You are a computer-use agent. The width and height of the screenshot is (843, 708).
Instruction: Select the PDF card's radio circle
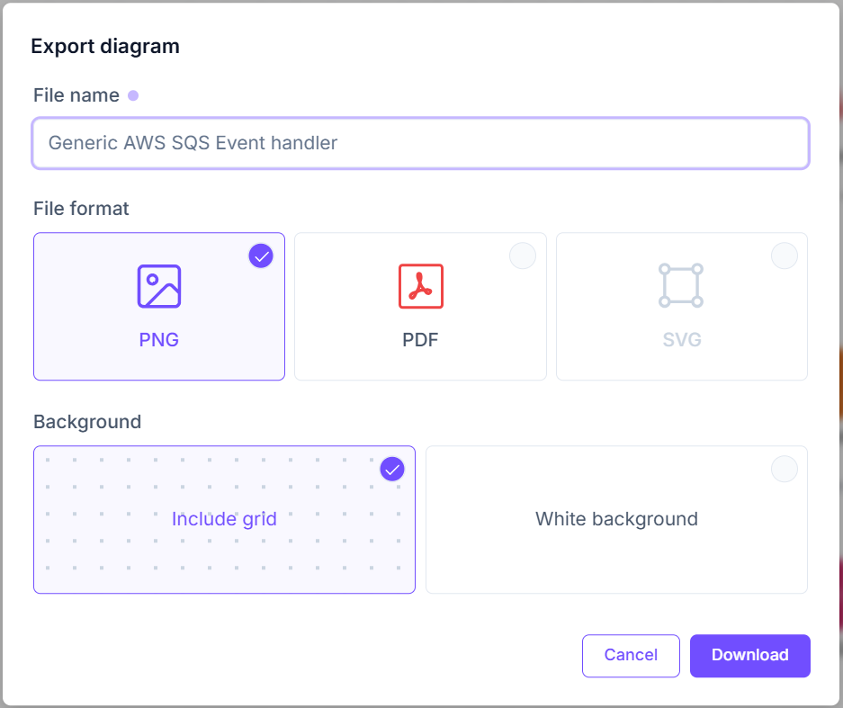point(523,256)
